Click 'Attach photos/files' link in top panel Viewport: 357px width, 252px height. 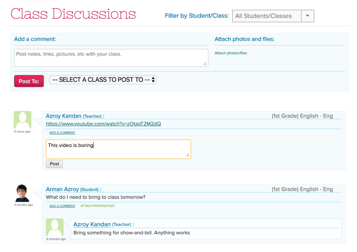(231, 53)
